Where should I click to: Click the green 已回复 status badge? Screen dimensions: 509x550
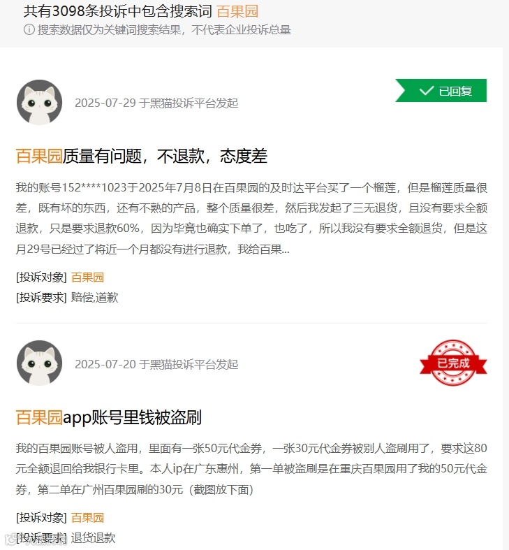(x=441, y=90)
